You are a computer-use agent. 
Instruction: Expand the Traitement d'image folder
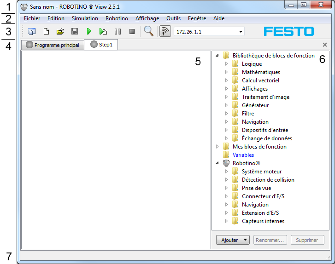[226, 97]
